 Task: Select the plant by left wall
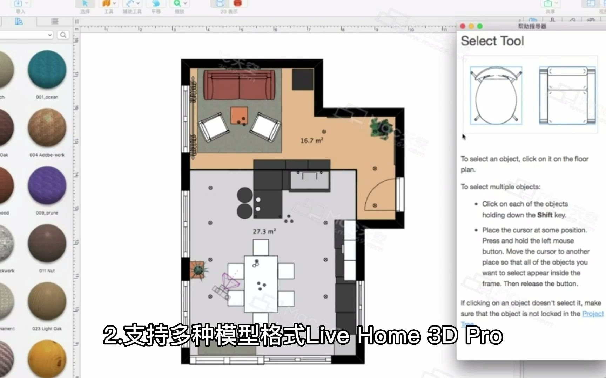point(198,270)
